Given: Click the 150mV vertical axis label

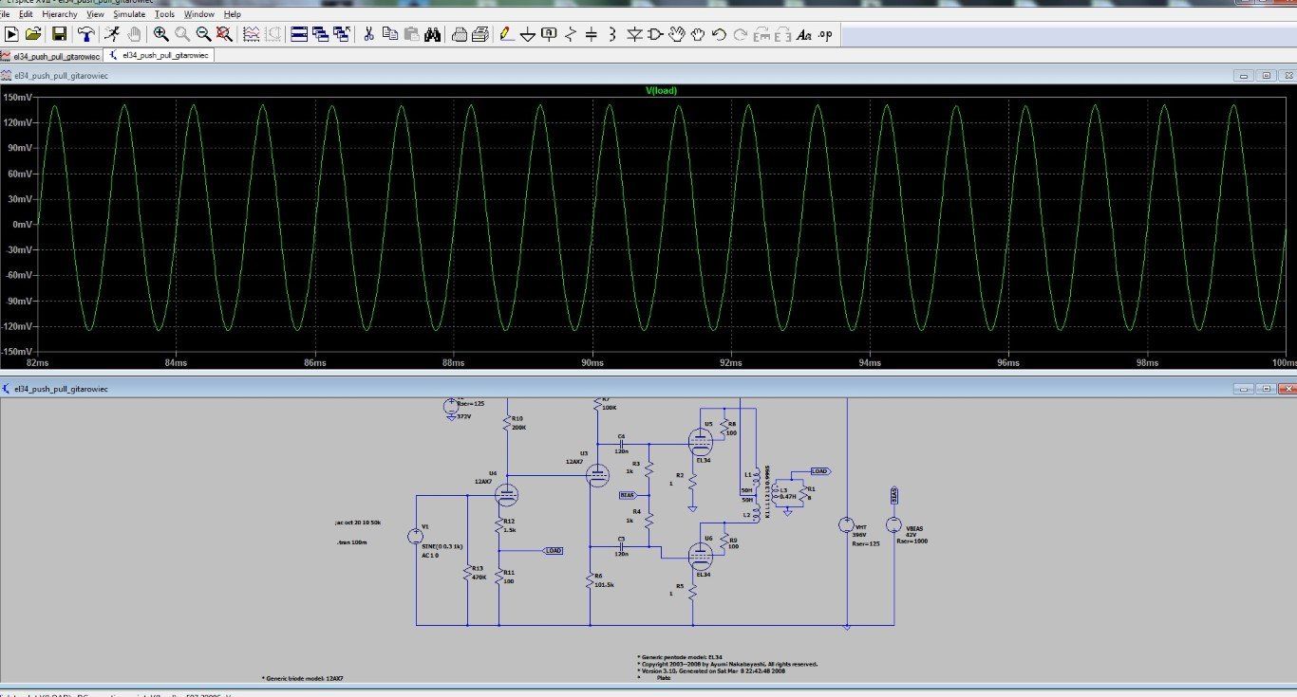Looking at the screenshot, I should (x=16, y=98).
